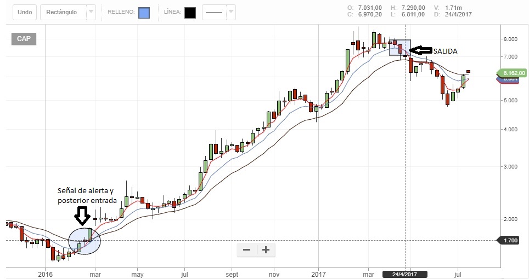Open the blue RELLENO fill color swatch
This screenshot has height=279, width=529.
tap(144, 13)
